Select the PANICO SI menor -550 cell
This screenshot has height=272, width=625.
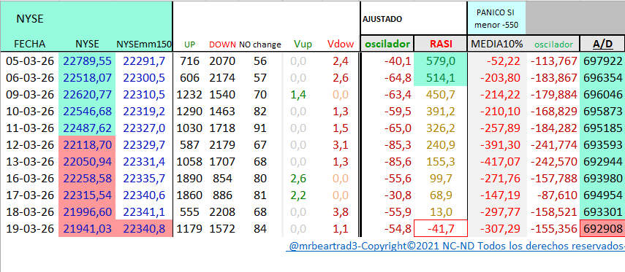click(x=497, y=18)
